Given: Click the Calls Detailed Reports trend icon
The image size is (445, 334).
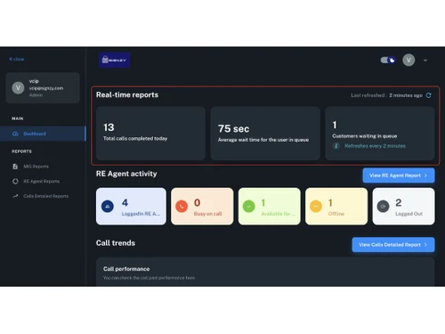Looking at the screenshot, I should tap(15, 196).
